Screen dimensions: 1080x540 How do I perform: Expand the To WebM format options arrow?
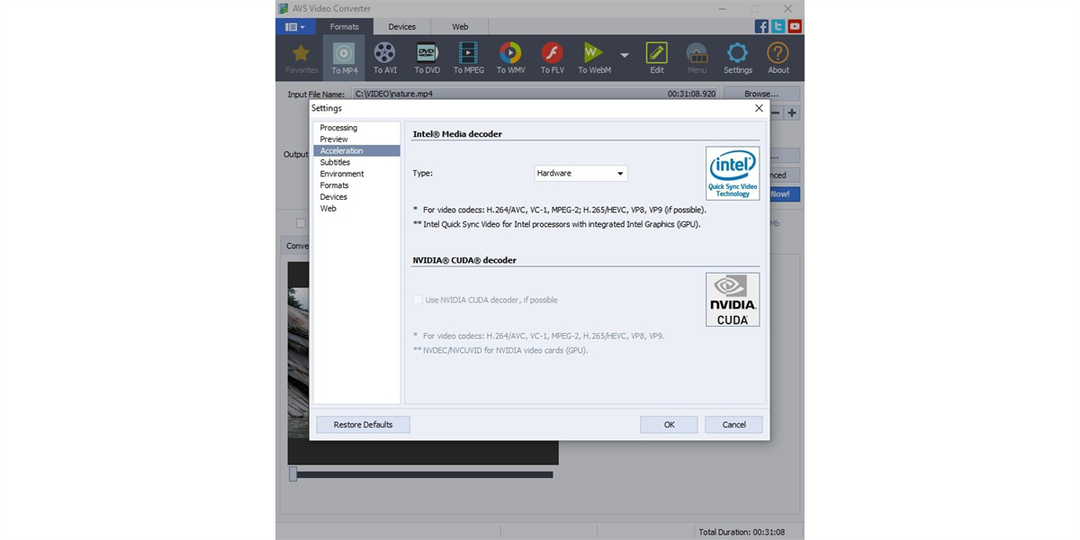[x=624, y=54]
